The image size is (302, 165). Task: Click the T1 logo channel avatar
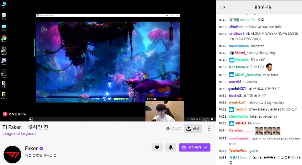(12, 154)
